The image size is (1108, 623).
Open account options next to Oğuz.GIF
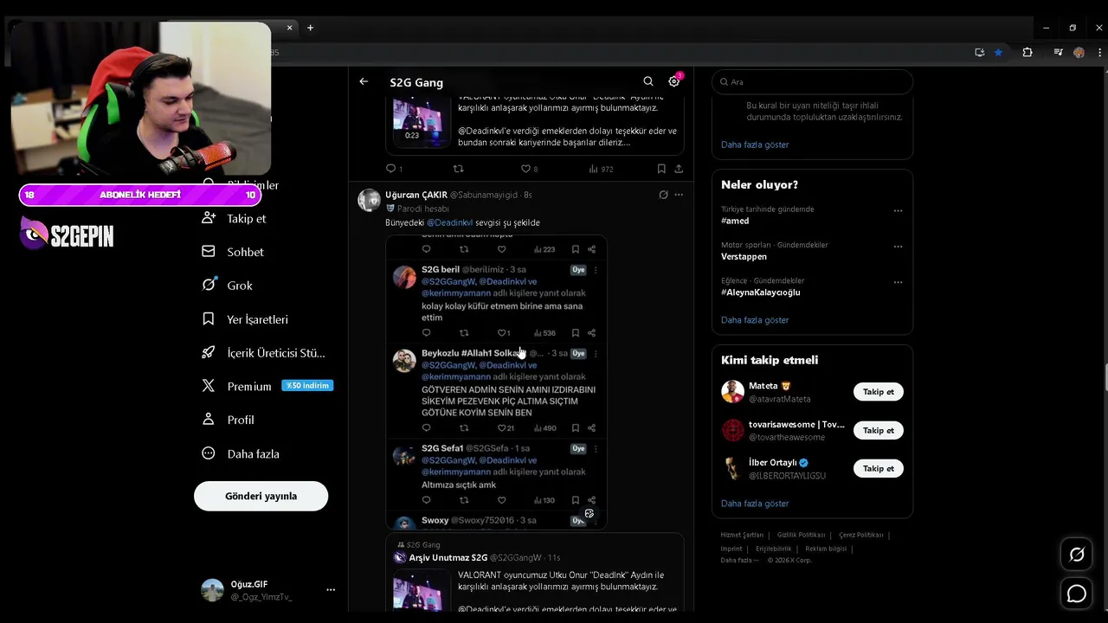330,589
